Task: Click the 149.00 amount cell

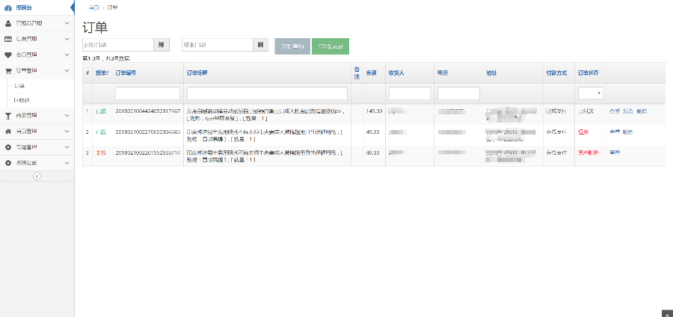Action: (374, 111)
